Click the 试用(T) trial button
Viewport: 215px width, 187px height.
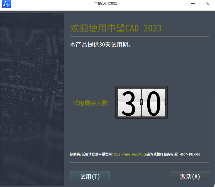90,176
